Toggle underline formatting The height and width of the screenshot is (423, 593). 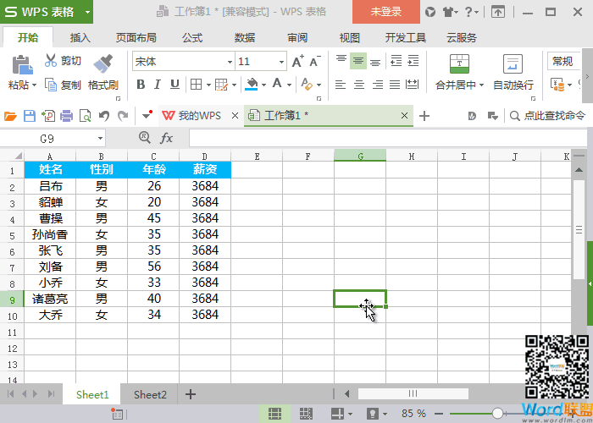175,85
